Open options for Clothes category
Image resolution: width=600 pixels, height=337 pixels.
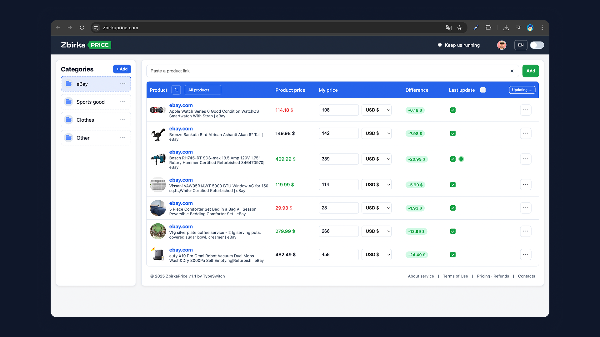pos(123,120)
